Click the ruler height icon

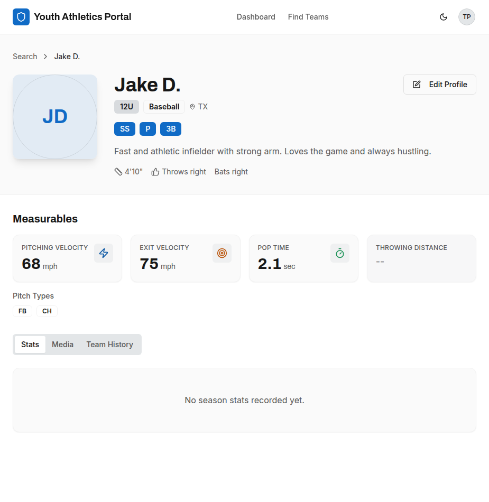tap(118, 172)
